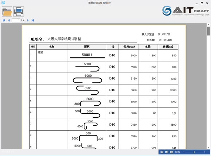Click the app icon in the title bar
The width and height of the screenshot is (211, 156).
(3, 2)
